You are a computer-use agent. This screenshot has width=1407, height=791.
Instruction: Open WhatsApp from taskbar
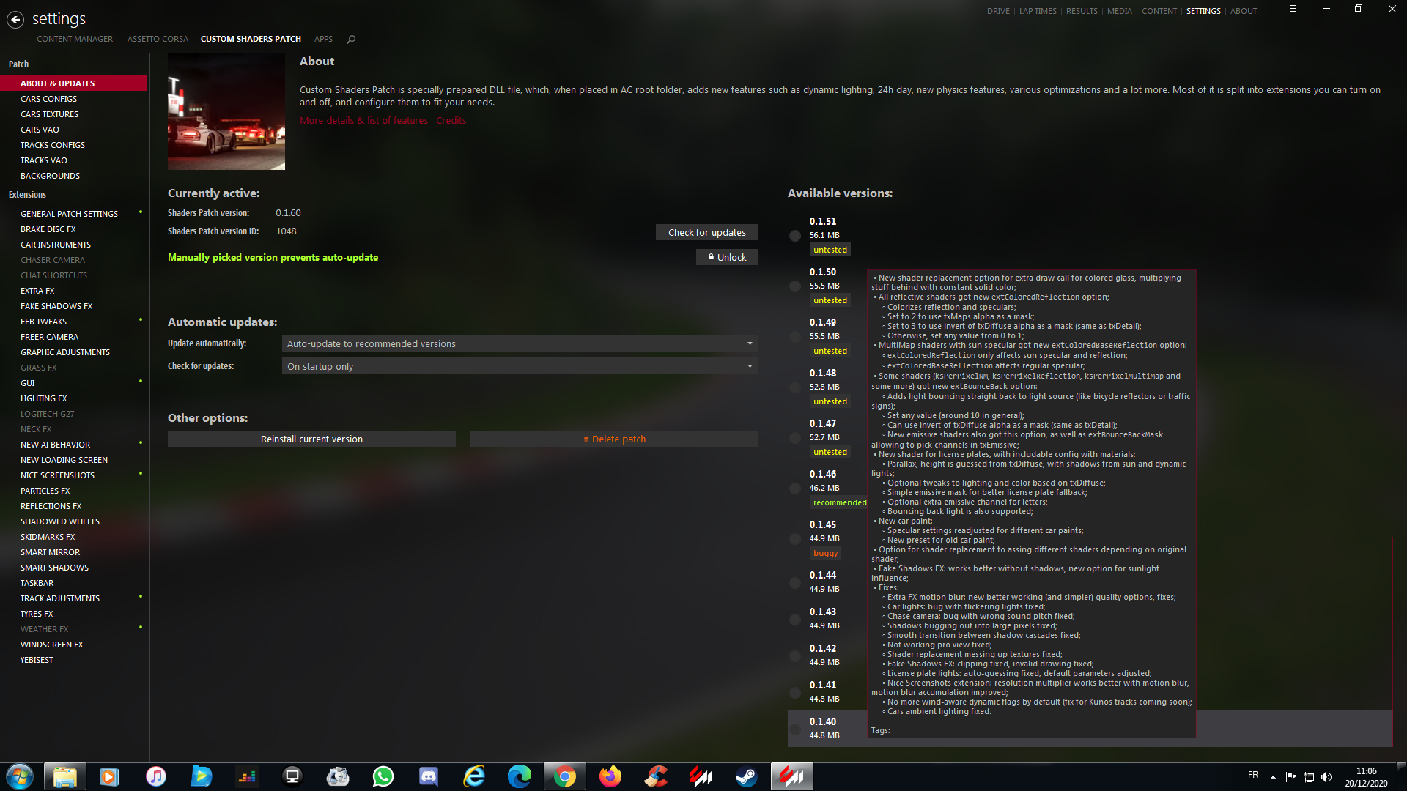pyautogui.click(x=383, y=776)
